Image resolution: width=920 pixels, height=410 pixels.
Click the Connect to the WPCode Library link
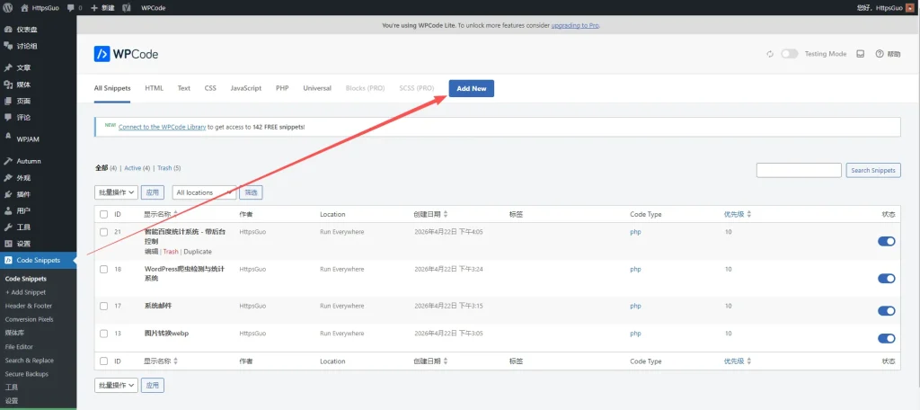point(163,127)
